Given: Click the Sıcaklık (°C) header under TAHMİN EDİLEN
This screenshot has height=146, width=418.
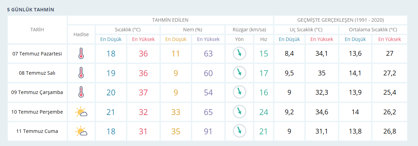Looking at the screenshot, I should tap(127, 30).
